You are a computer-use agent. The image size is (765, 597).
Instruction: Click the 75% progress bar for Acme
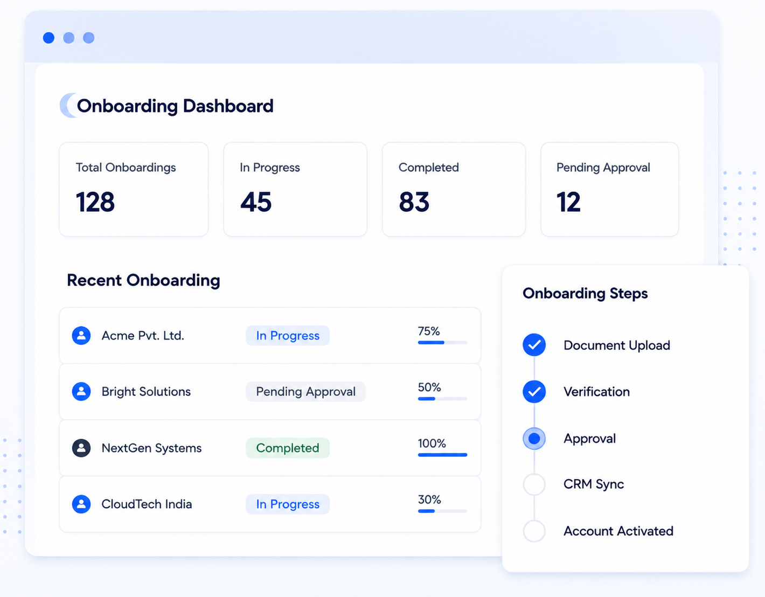tap(442, 342)
